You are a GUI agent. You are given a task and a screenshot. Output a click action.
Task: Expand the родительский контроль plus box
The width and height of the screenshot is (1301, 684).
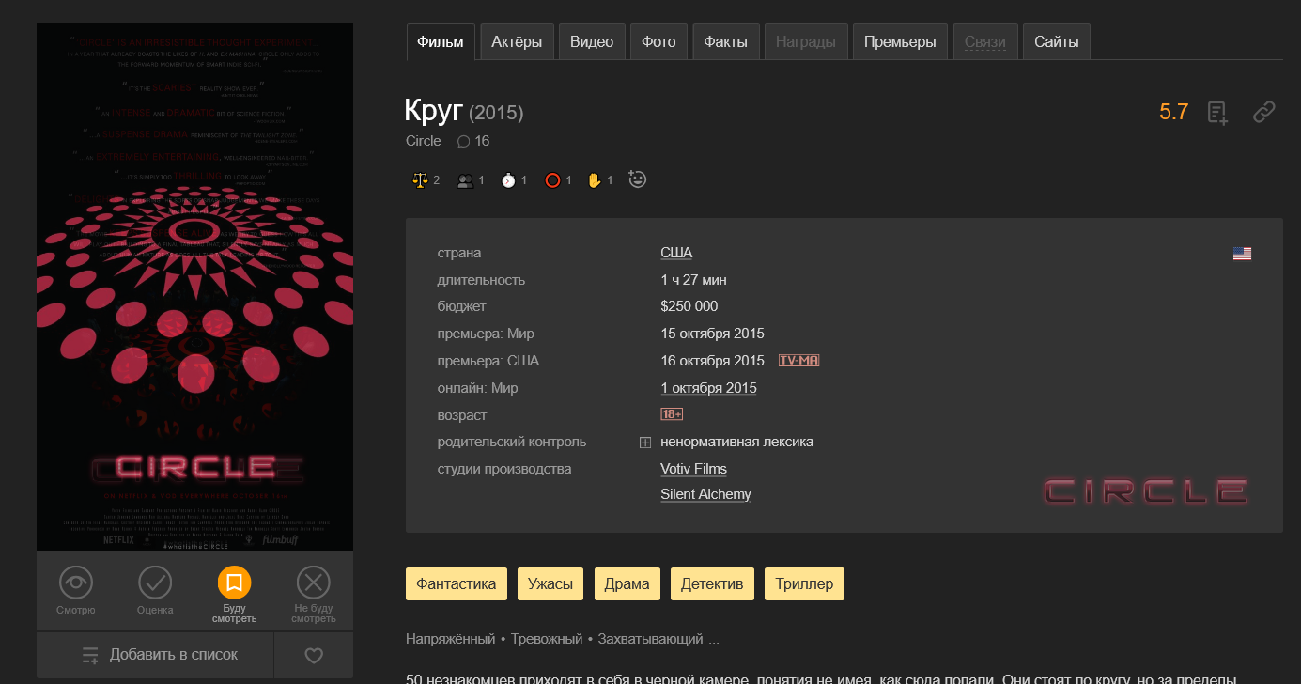(x=645, y=443)
